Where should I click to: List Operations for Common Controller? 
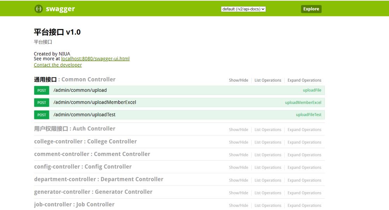(268, 80)
